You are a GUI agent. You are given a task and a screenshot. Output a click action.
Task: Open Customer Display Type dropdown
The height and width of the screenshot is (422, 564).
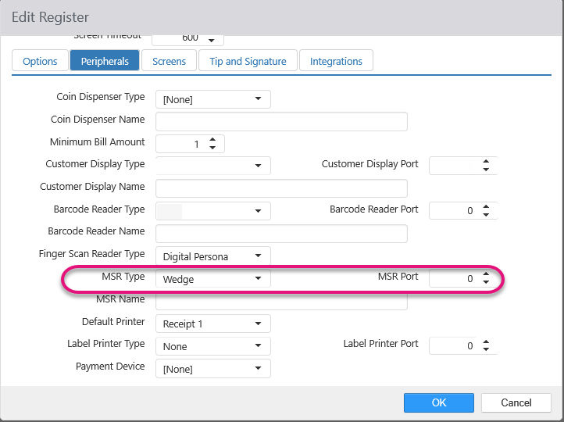213,166
